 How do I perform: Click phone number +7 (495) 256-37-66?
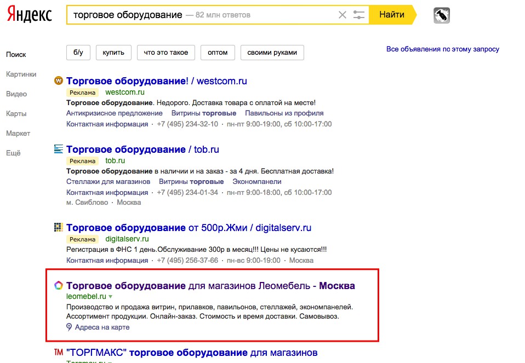coord(187,261)
